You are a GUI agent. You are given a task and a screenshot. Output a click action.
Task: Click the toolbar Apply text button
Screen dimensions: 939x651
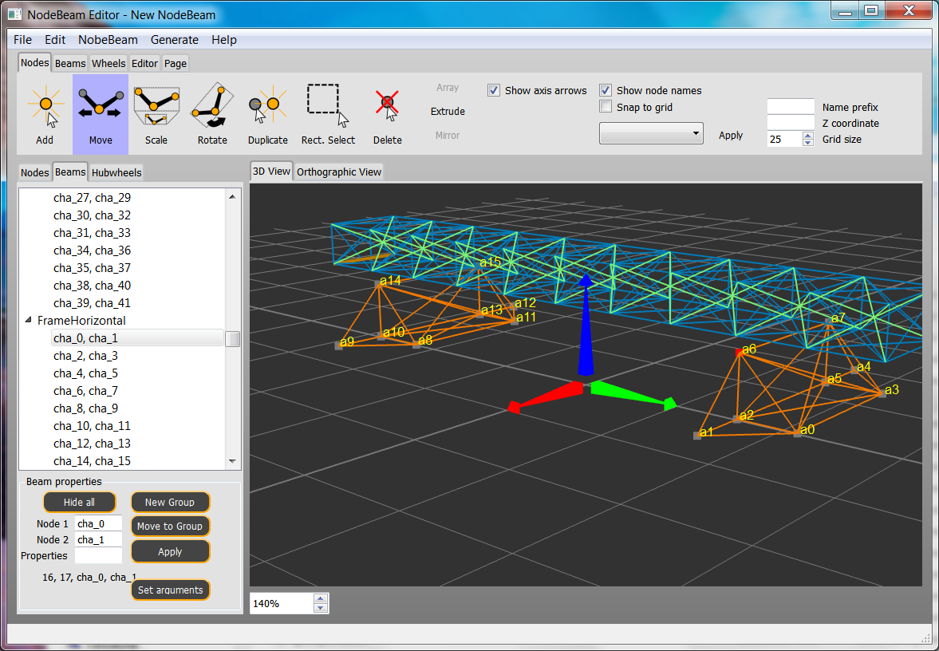731,136
